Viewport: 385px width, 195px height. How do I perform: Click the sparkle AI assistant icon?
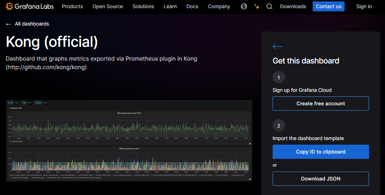coord(257,7)
